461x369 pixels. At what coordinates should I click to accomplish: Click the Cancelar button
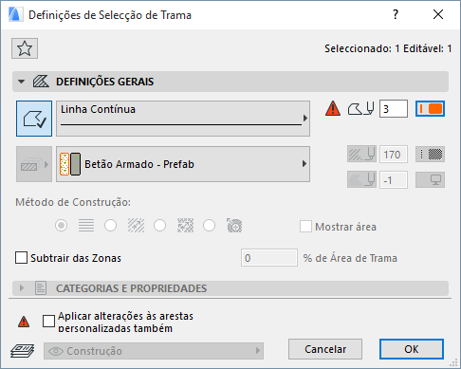(325, 349)
